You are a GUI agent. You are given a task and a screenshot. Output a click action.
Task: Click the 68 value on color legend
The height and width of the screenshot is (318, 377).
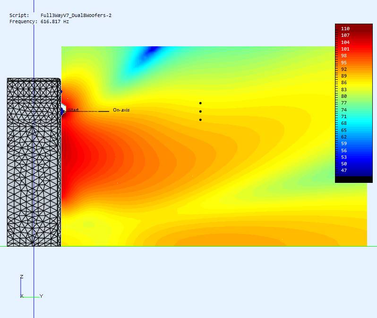(x=344, y=123)
